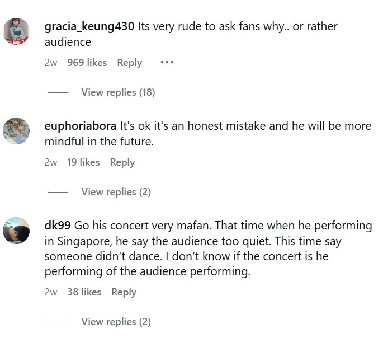Open the euphoriabora username link
This screenshot has height=338, width=383.
click(81, 126)
